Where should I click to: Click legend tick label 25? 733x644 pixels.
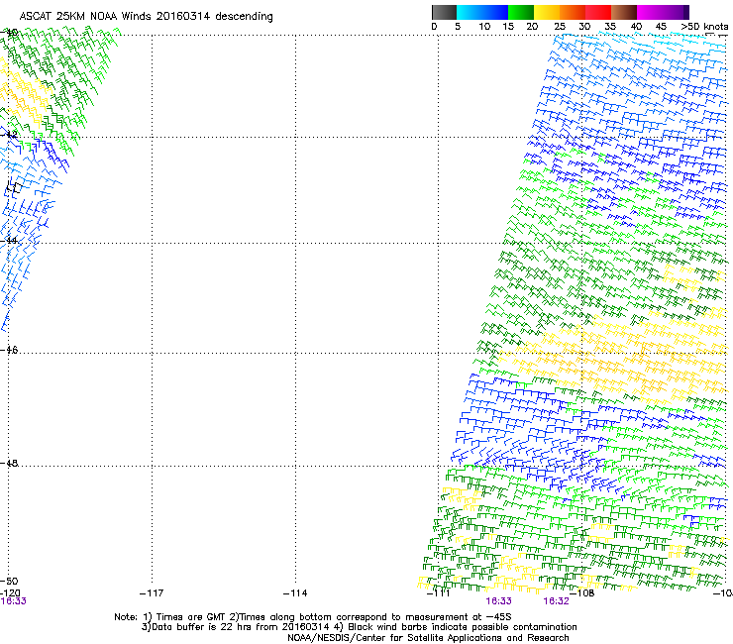click(560, 27)
